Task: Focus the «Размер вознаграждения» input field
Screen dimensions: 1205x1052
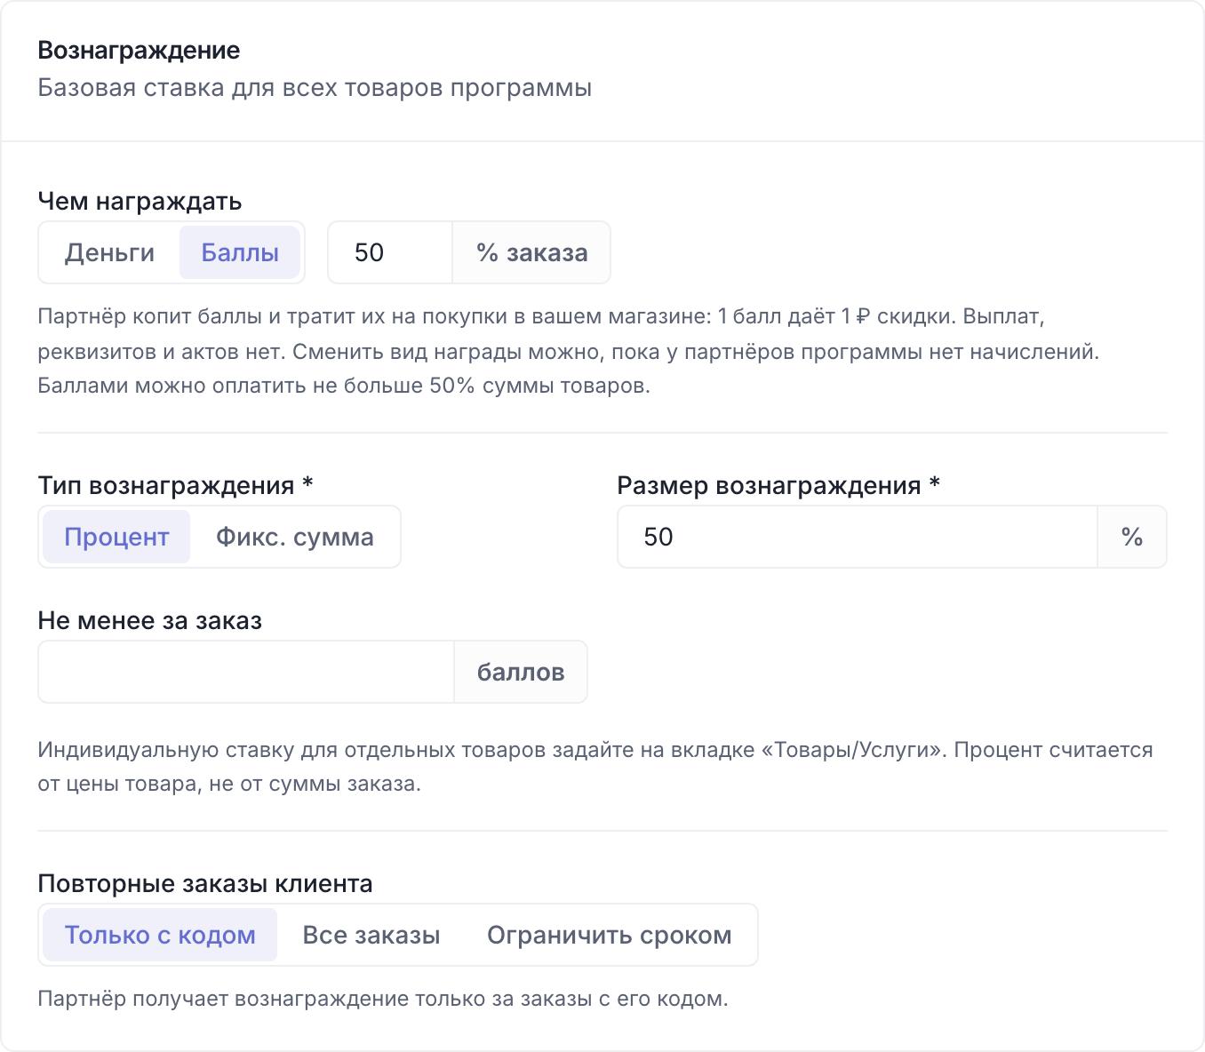Action: [x=858, y=537]
